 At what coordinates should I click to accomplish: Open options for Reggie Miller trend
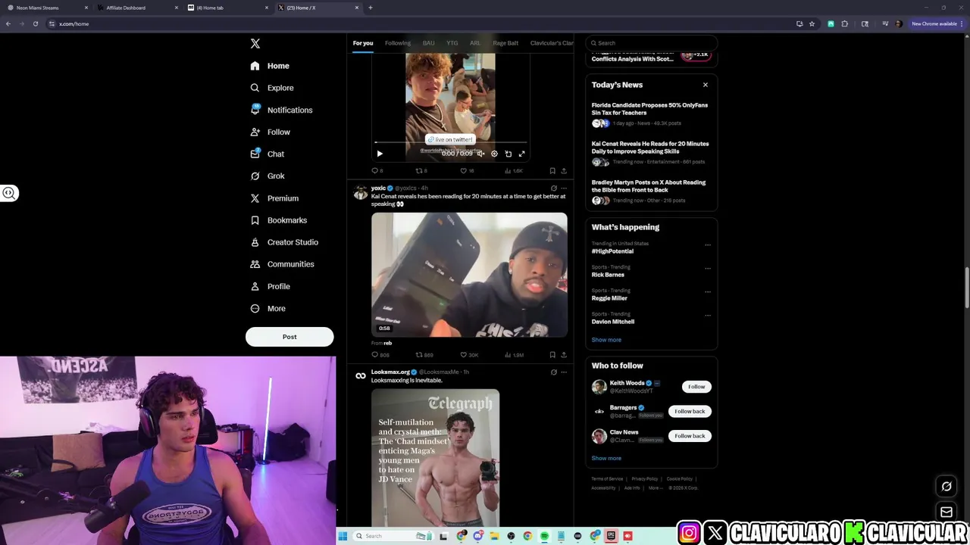(708, 291)
